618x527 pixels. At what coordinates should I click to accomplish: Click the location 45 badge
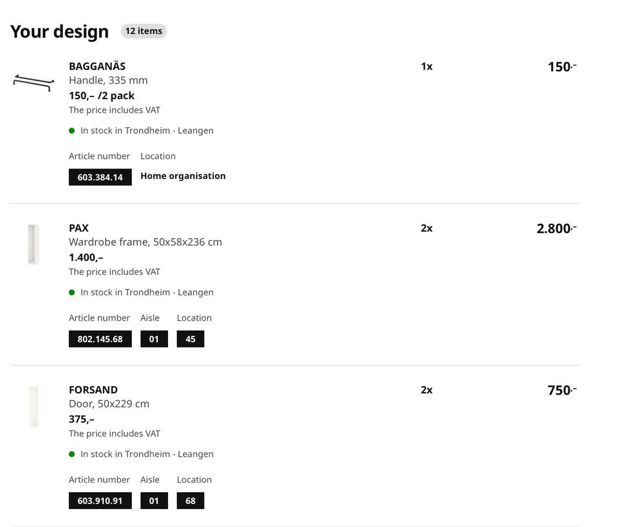point(191,338)
